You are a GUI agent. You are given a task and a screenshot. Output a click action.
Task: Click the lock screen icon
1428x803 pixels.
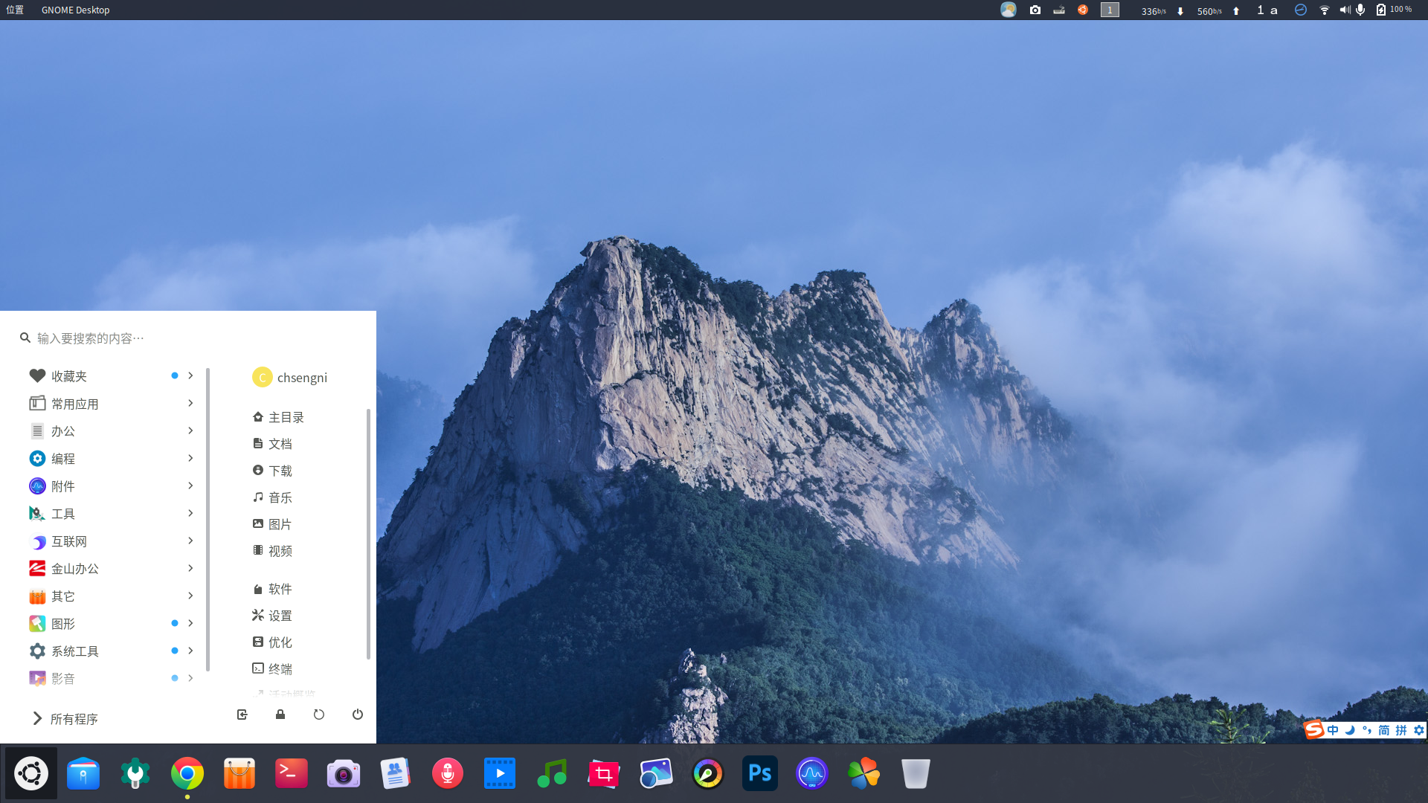280,715
